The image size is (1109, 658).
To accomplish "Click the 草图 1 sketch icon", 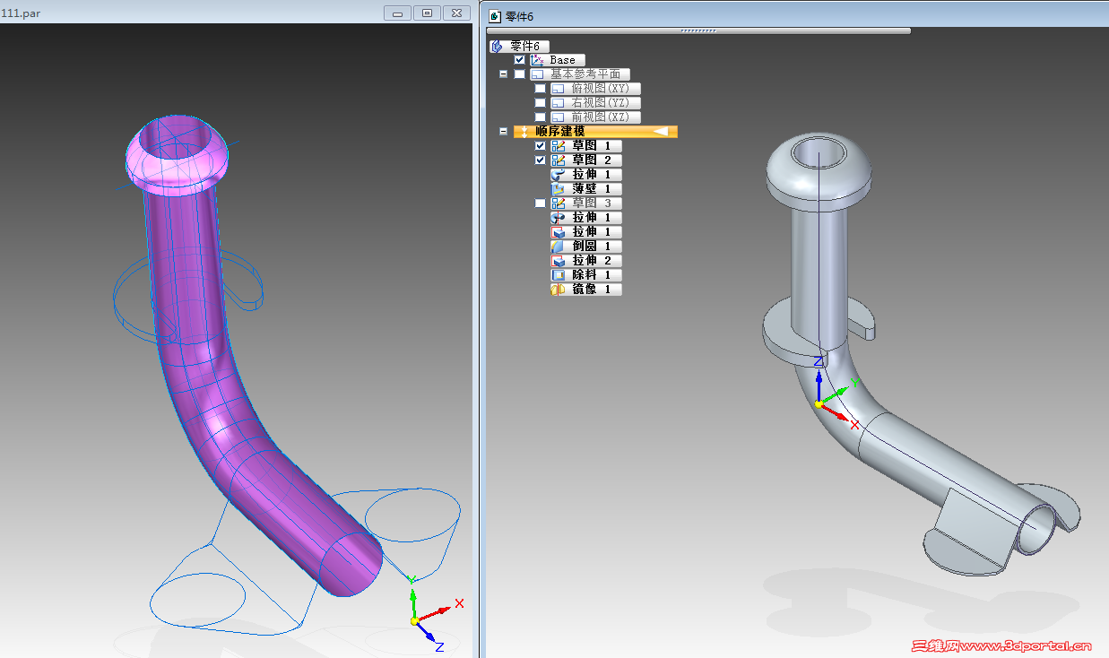I will [x=559, y=146].
